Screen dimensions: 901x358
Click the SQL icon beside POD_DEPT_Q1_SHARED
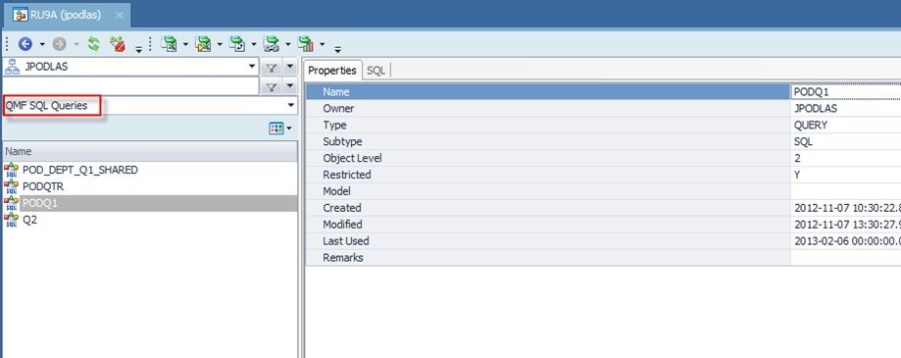point(11,170)
